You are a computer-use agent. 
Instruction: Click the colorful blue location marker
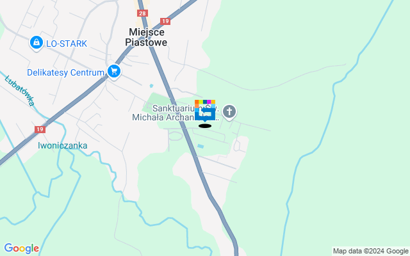[205, 110]
